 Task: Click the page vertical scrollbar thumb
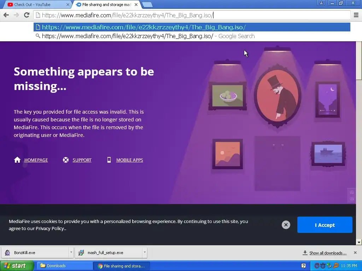click(x=359, y=61)
